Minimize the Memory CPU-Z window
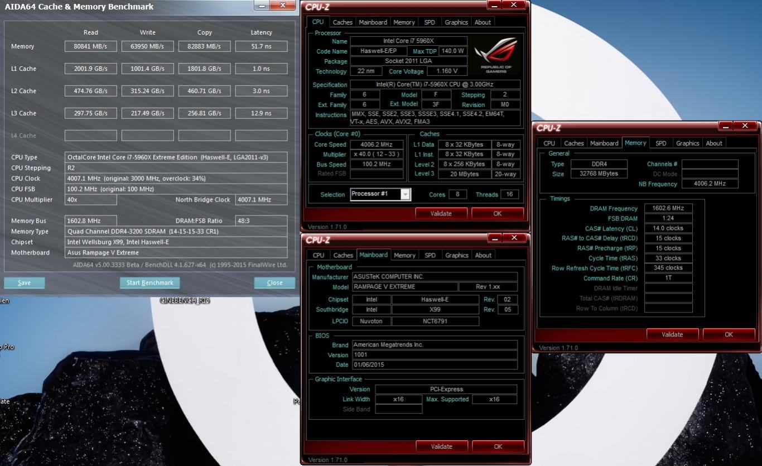Viewport: 762px width, 466px height. pos(725,126)
